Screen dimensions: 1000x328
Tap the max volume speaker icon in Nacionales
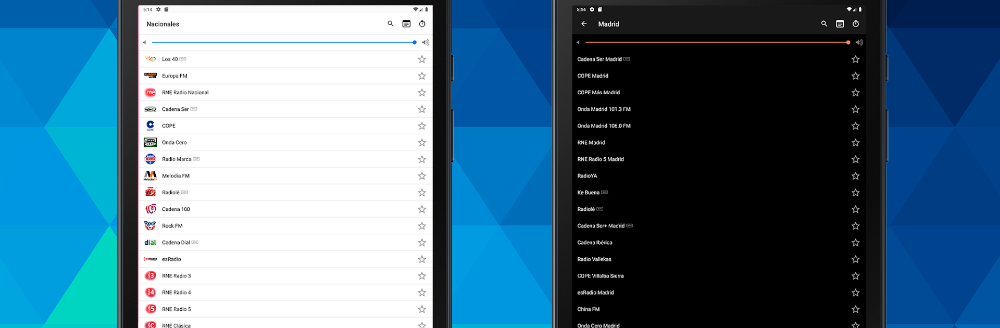pos(426,42)
